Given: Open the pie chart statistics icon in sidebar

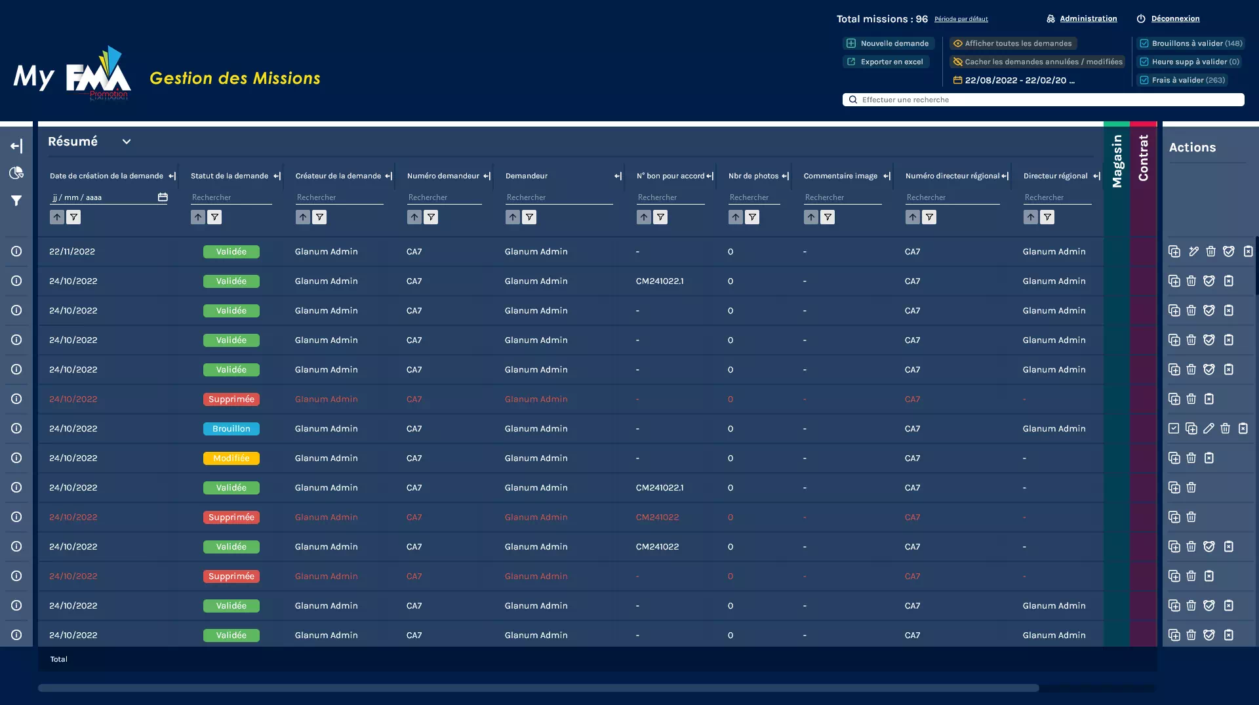Looking at the screenshot, I should (x=16, y=173).
